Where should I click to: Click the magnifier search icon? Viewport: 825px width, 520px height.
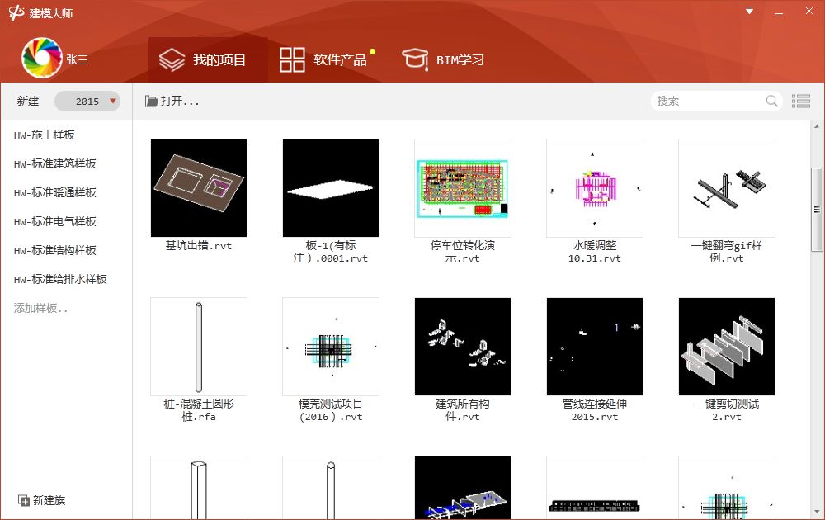[x=771, y=101]
